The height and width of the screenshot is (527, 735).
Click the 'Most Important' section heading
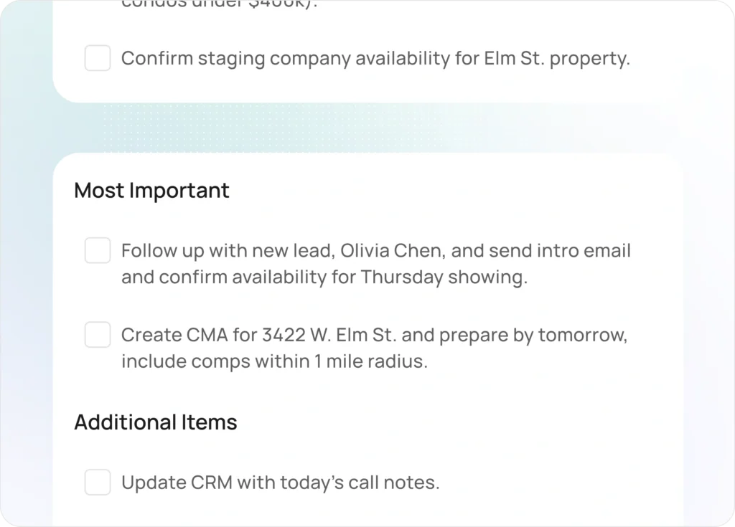tap(151, 191)
